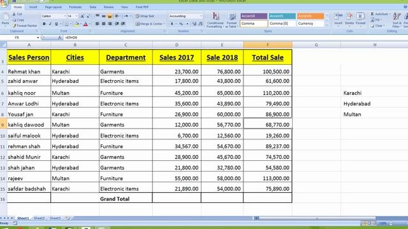Image resolution: width=408 pixels, height=229 pixels.
Task: Toggle Underline formatting
Action: pos(56,24)
